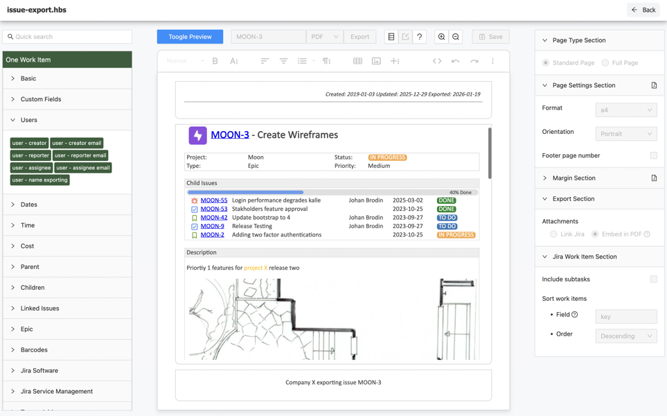Click Margin Section document icon
The height and width of the screenshot is (416, 667).
coord(655,178)
